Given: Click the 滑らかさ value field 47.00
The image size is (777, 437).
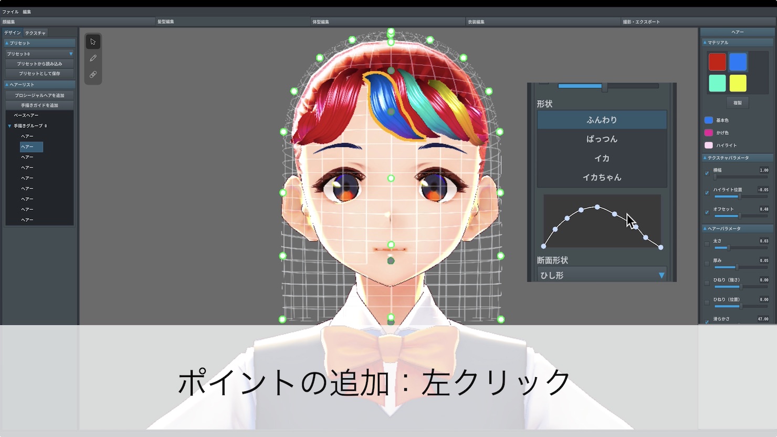Looking at the screenshot, I should pos(763,318).
